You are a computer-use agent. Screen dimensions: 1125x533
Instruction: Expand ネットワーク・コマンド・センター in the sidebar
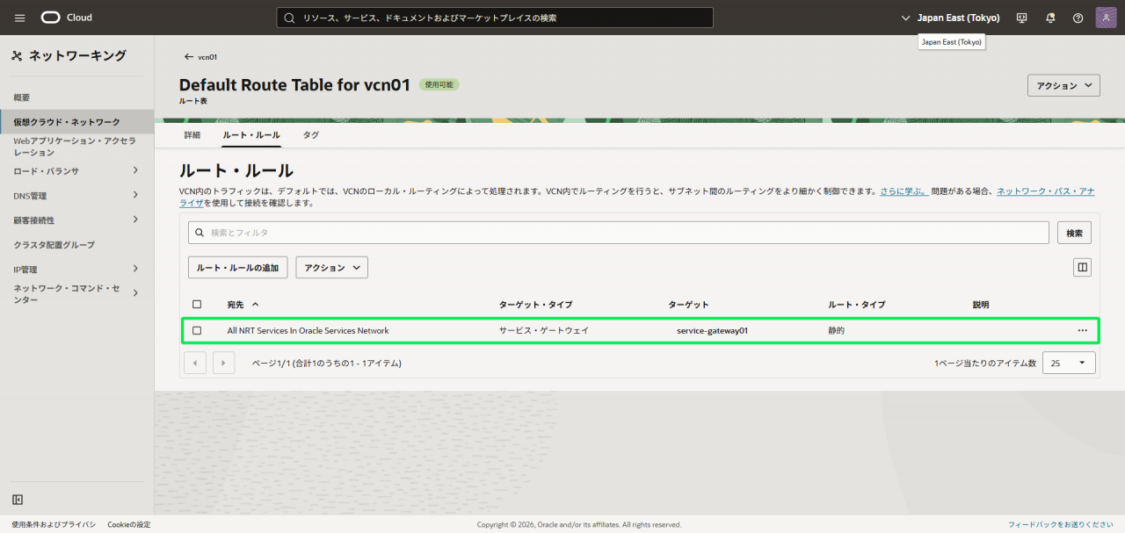tap(135, 293)
